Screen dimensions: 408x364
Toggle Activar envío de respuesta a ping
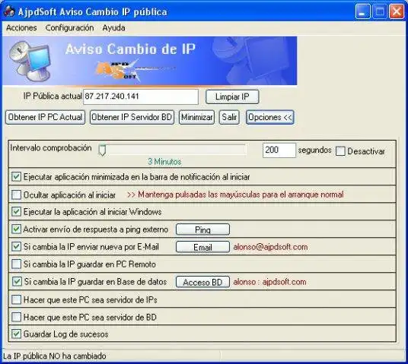point(16,229)
